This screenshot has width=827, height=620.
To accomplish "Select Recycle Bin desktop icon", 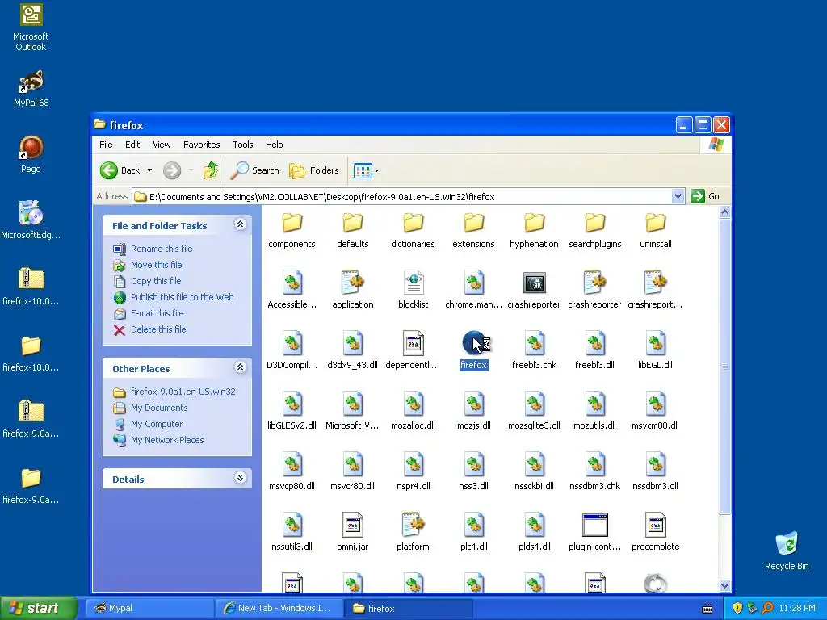I will pos(787,551).
